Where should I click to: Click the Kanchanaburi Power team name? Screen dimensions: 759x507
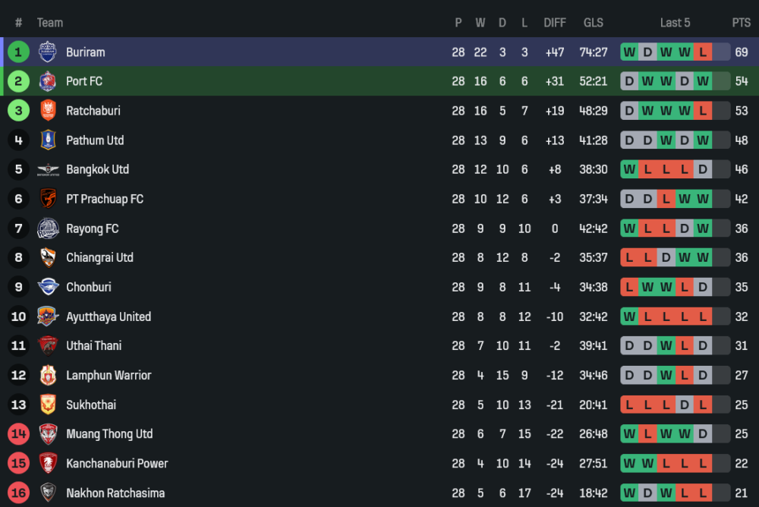coord(117,464)
